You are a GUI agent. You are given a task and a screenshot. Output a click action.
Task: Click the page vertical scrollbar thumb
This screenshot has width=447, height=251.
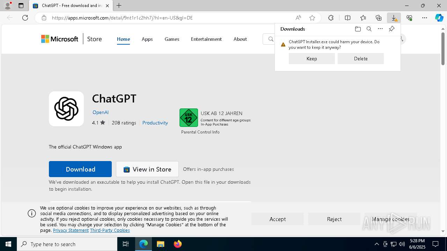pos(443,49)
